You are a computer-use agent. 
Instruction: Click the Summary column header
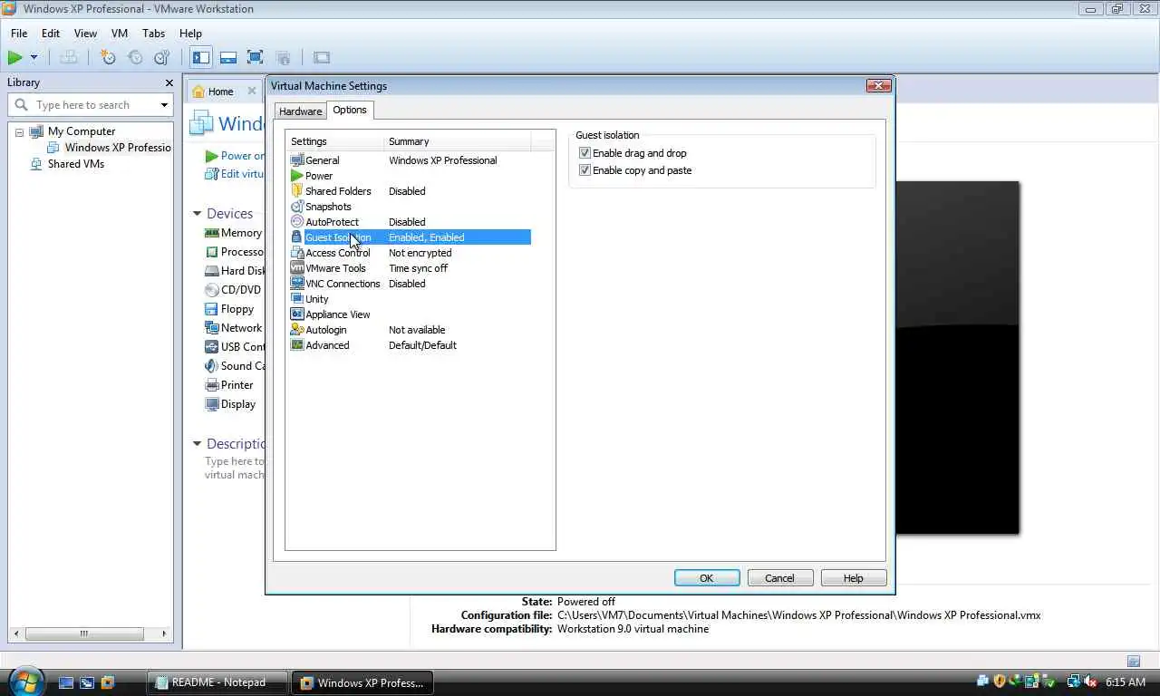(x=458, y=141)
